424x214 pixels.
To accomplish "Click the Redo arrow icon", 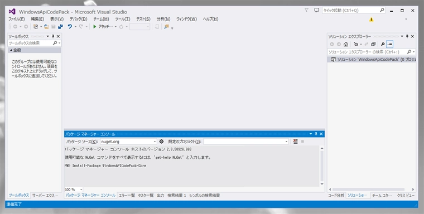I will [81, 27].
